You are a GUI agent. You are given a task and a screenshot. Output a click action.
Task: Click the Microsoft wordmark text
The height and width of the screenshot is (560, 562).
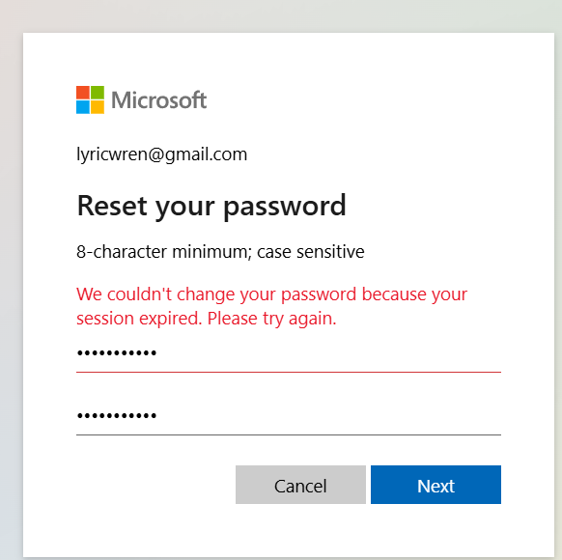click(x=158, y=100)
